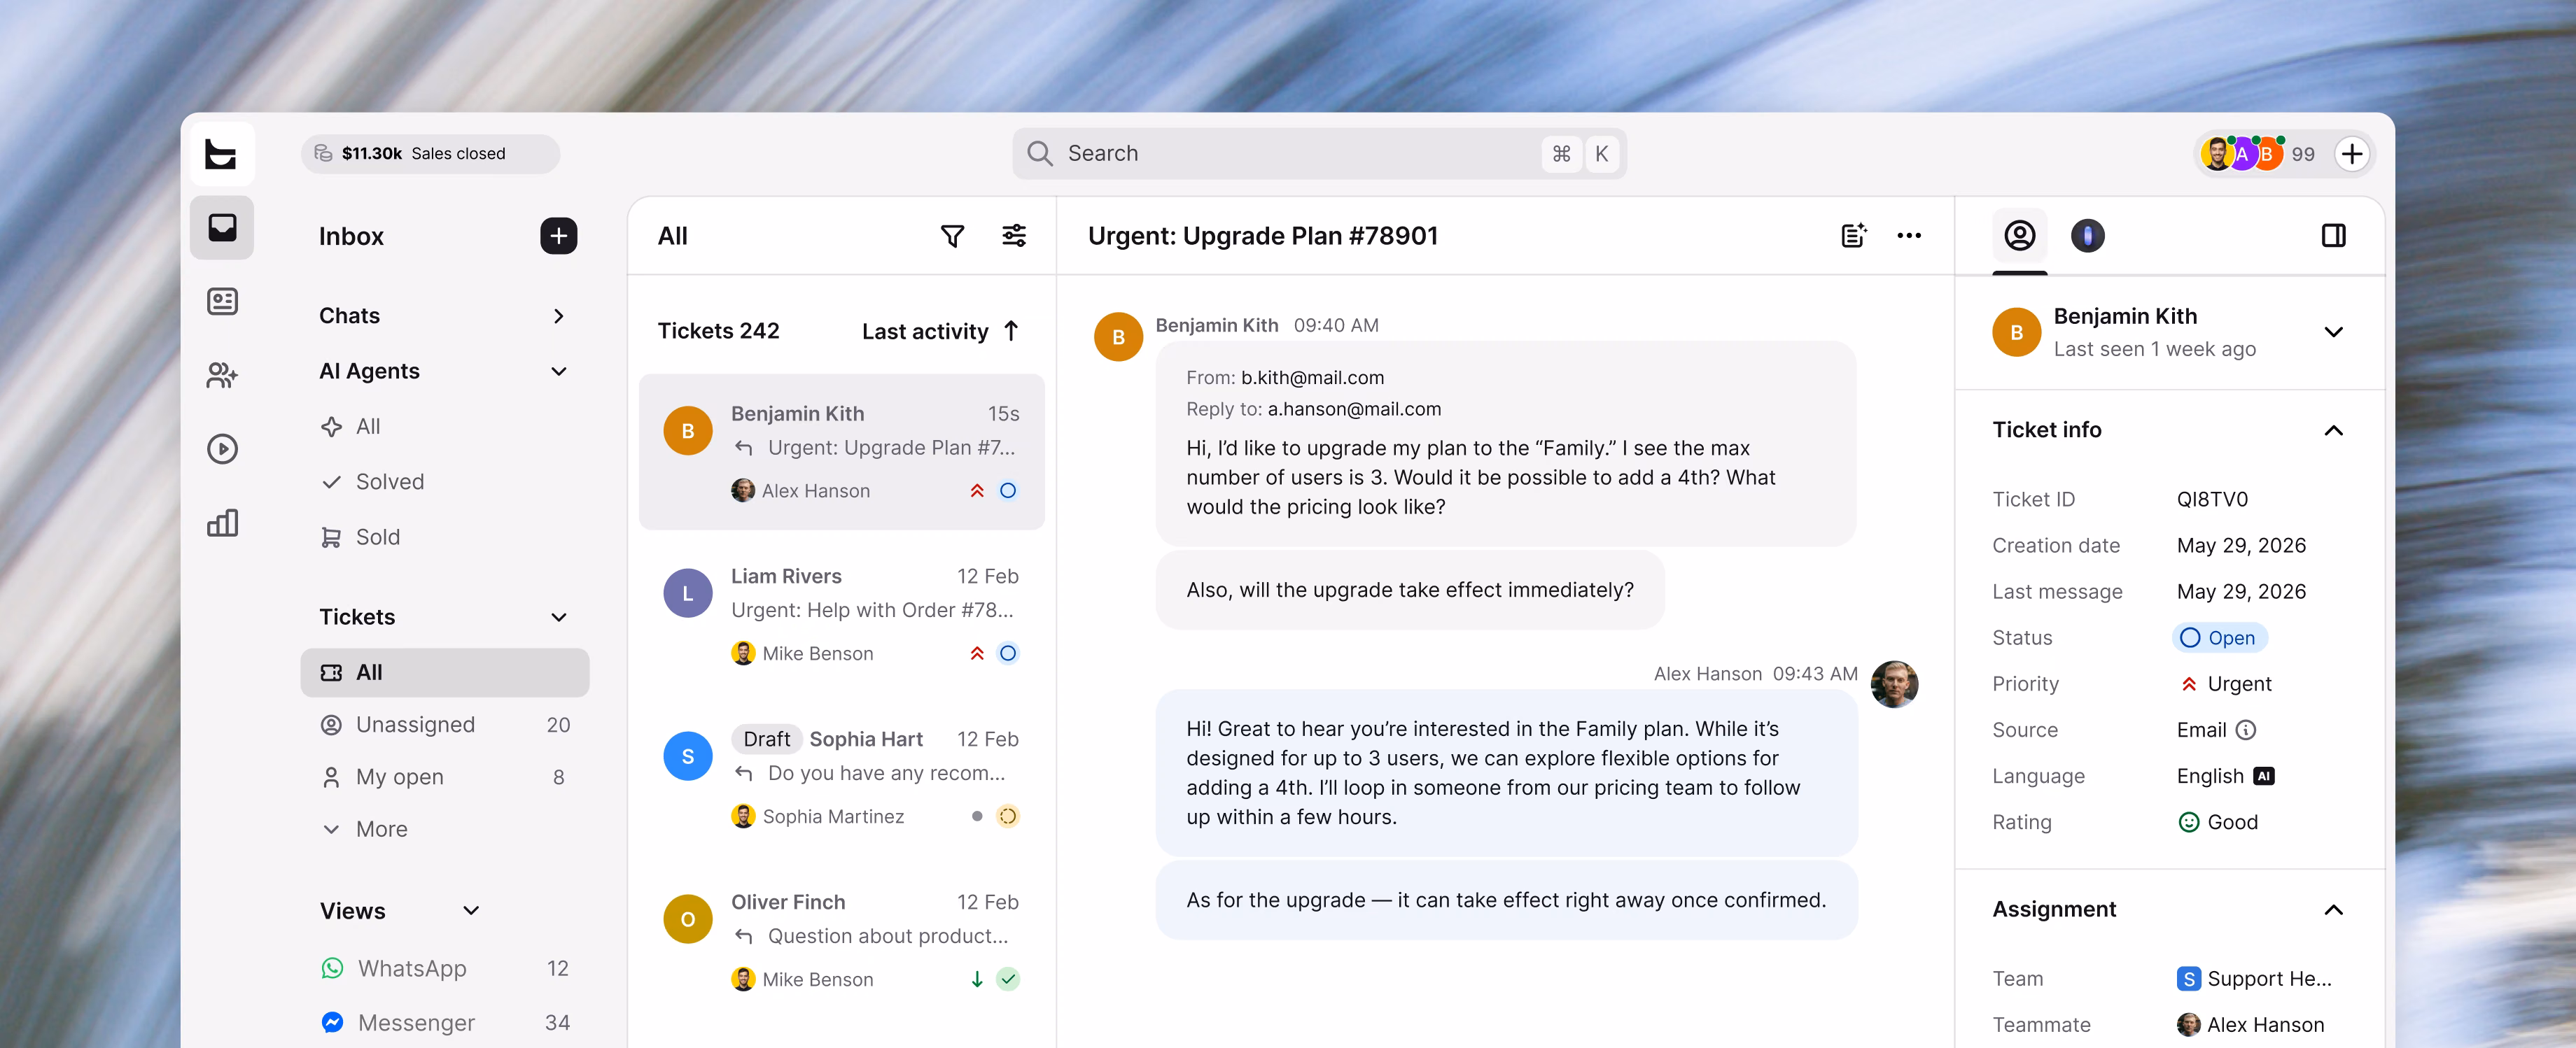Click the open status circle on Benjamin Kith ticket
The height and width of the screenshot is (1048, 2576).
(1008, 490)
